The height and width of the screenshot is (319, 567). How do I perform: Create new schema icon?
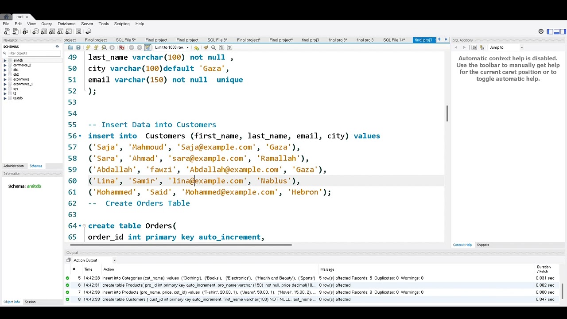pyautogui.click(x=35, y=31)
